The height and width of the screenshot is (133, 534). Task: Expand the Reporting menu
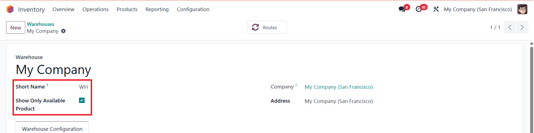click(x=157, y=9)
